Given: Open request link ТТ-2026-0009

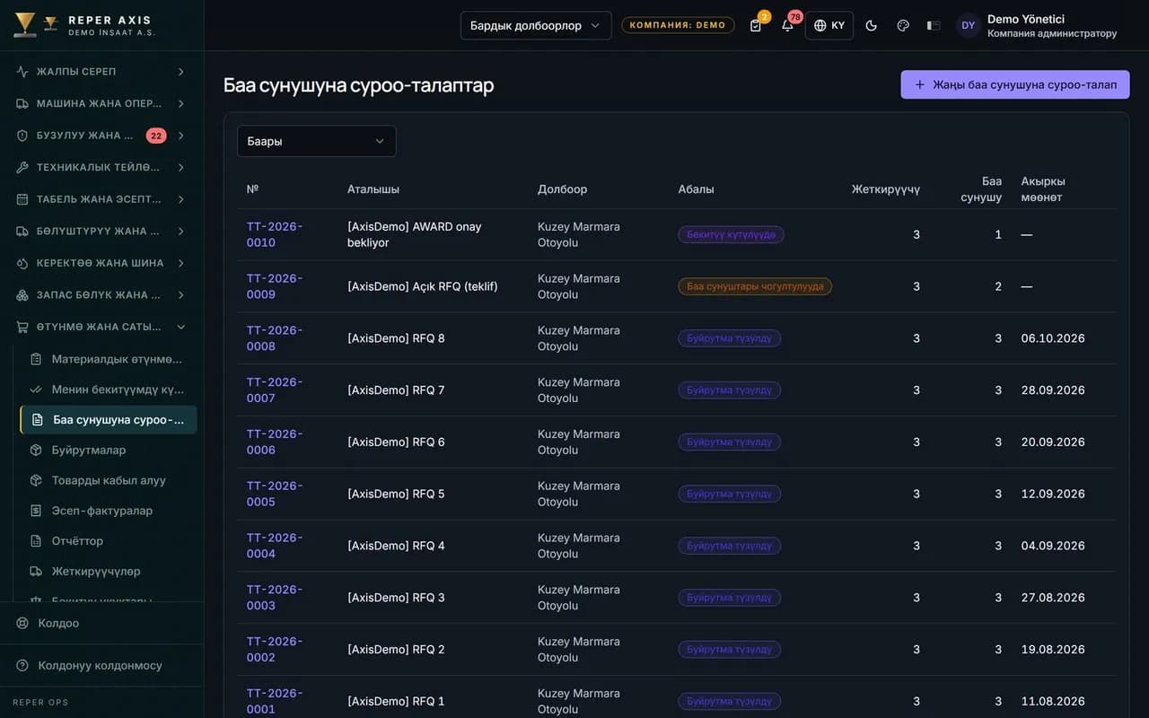Looking at the screenshot, I should coord(275,286).
